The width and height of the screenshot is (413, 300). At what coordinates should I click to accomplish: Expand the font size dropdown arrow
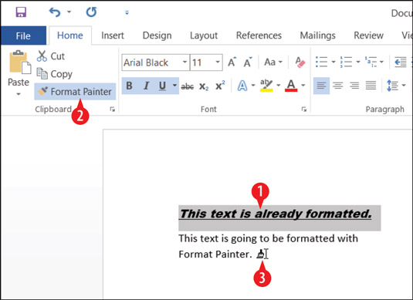point(218,62)
